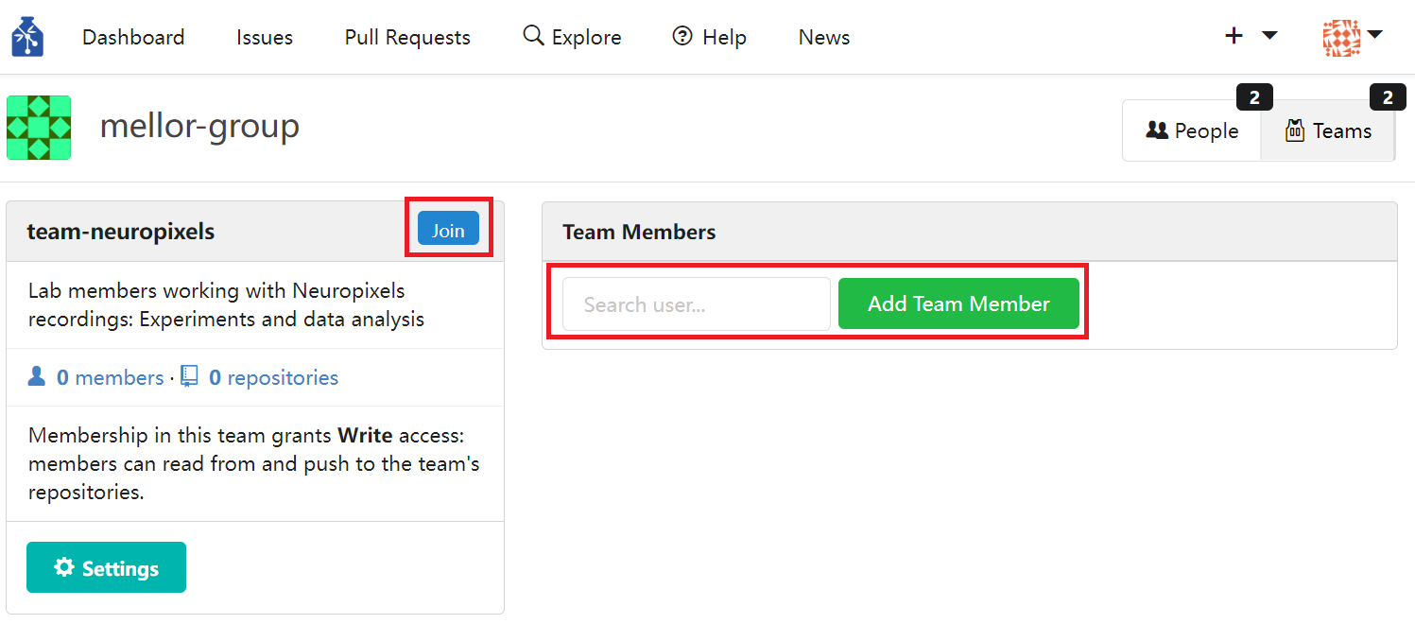1415x624 pixels.
Task: Open the Issues page
Action: point(265,37)
